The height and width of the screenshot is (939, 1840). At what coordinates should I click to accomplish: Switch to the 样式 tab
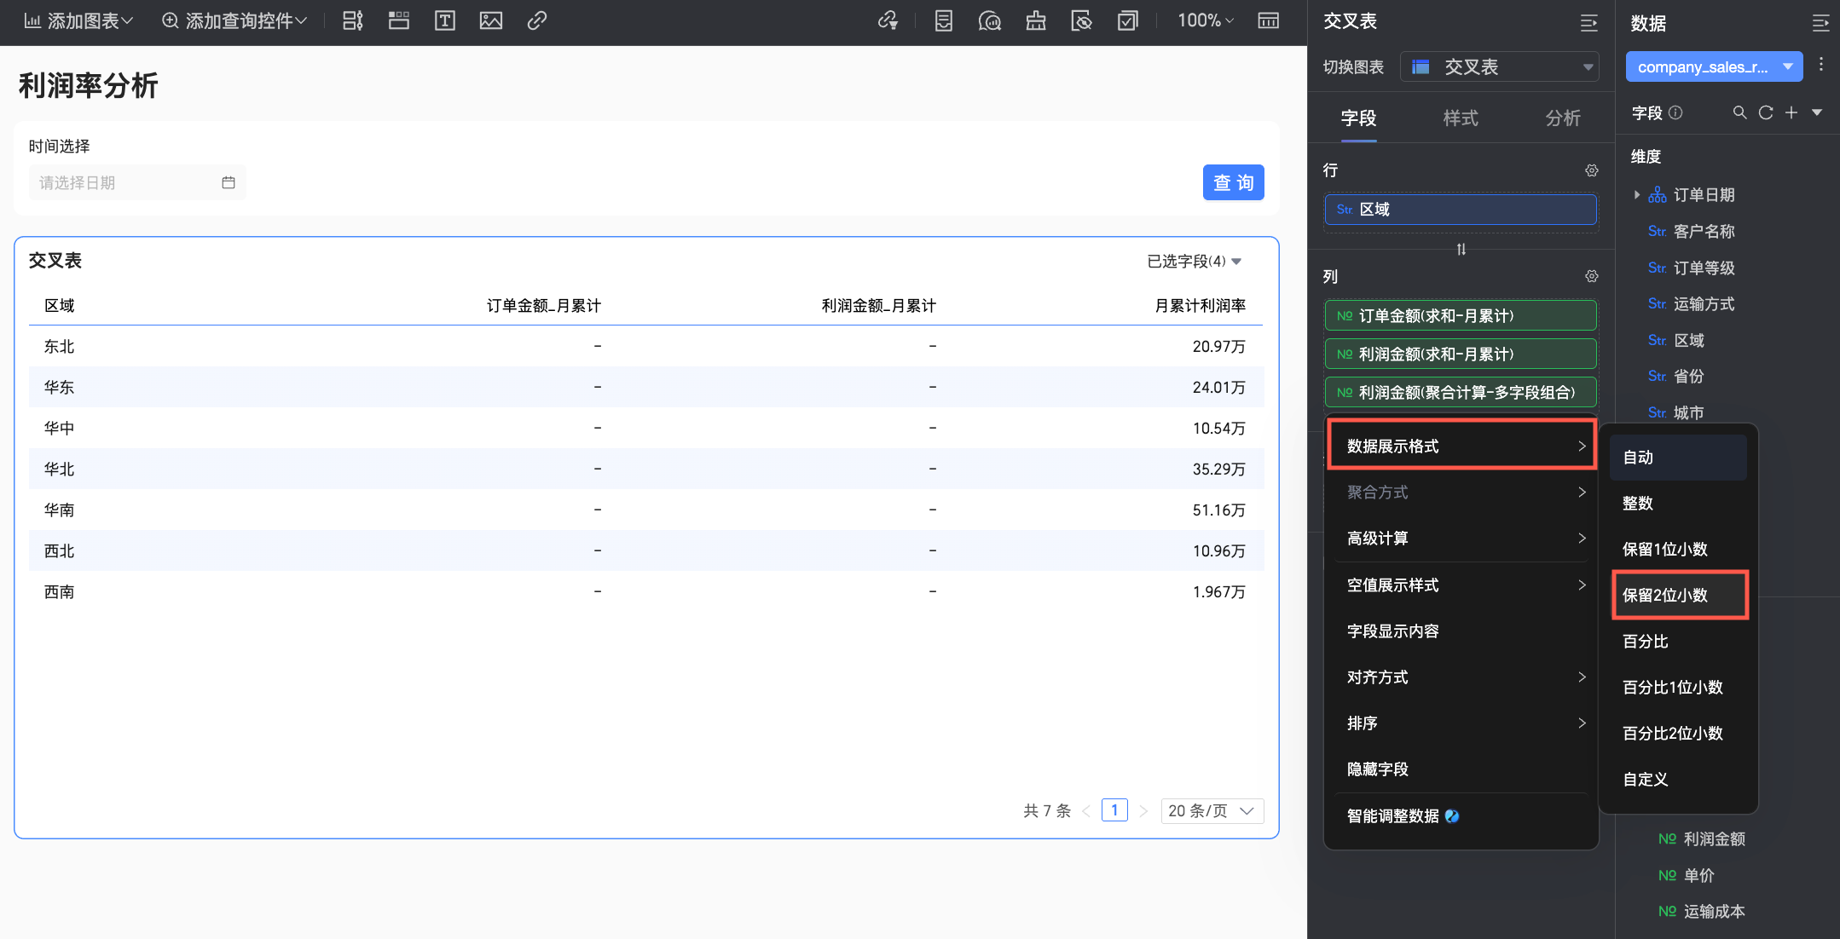coord(1461,118)
